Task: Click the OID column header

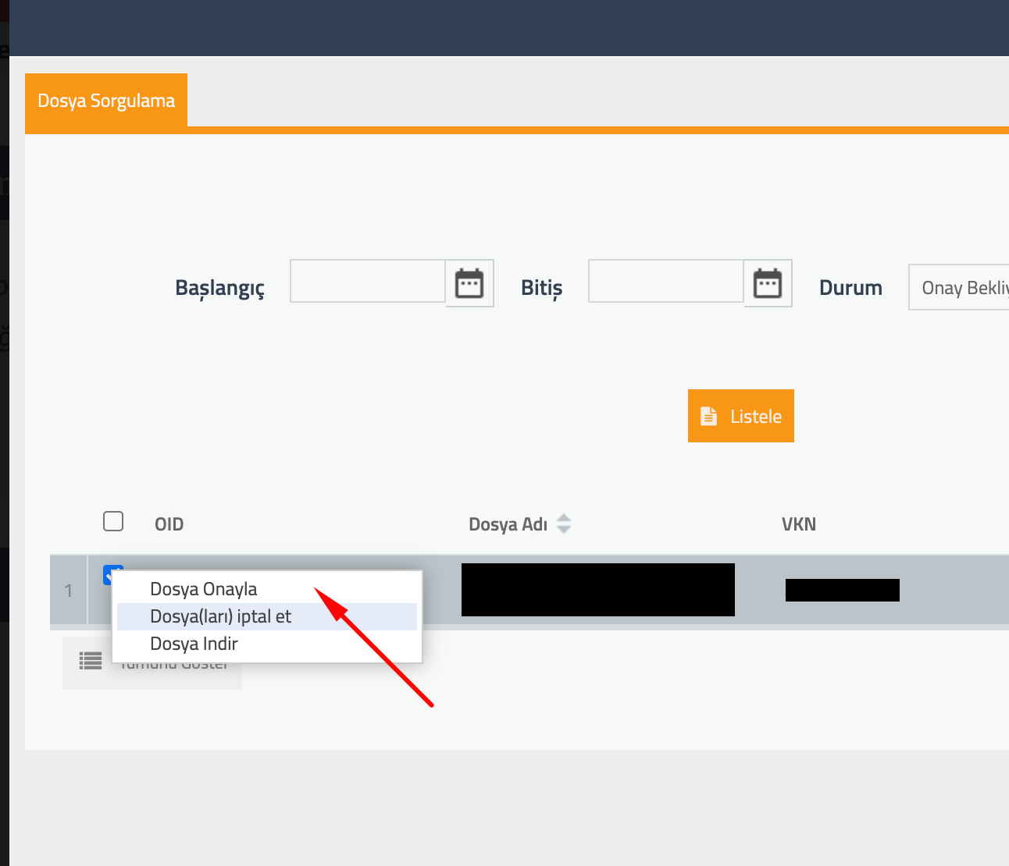Action: coord(169,524)
